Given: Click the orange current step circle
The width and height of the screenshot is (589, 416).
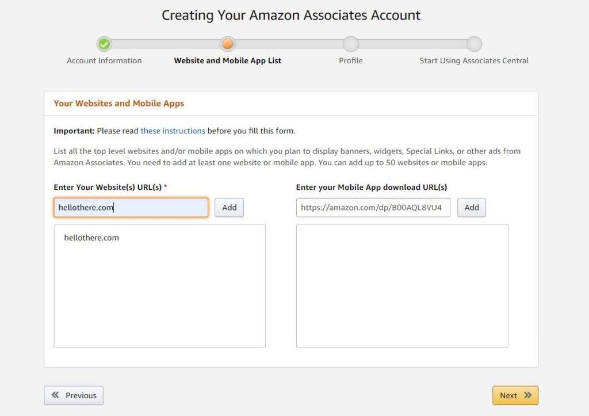Looking at the screenshot, I should (x=228, y=44).
